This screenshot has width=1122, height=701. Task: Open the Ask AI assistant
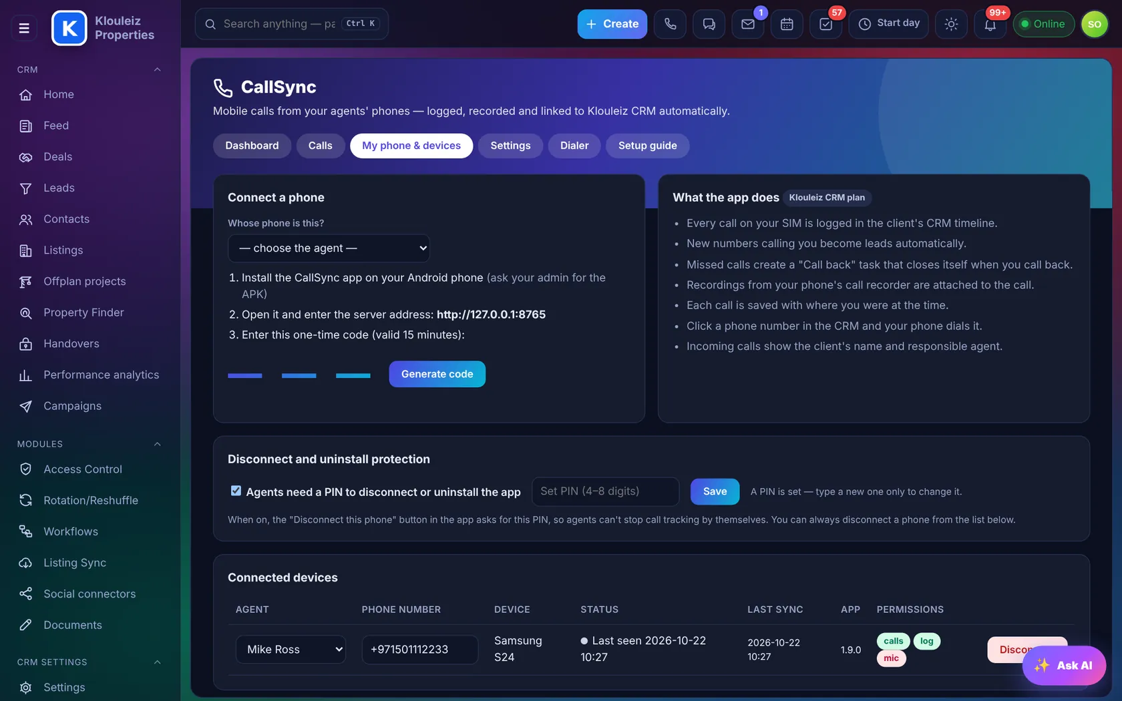(1064, 666)
